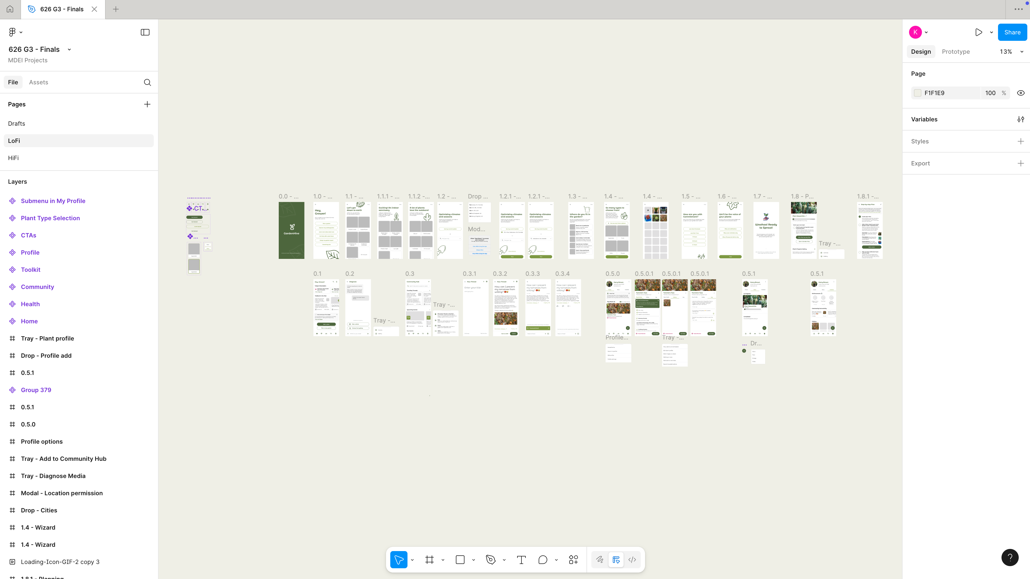Expand the Rectangle shape tools dropdown

[x=473, y=560]
